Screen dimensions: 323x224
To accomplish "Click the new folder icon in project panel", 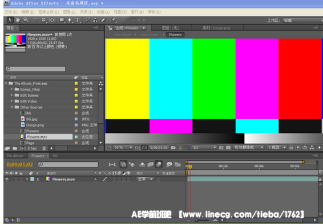I will tap(15, 148).
